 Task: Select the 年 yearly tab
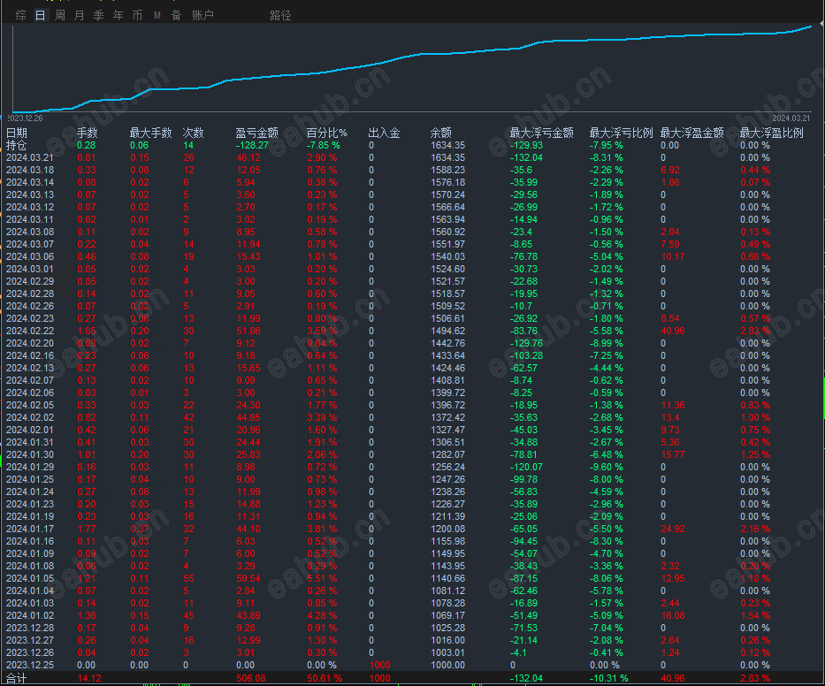(118, 15)
